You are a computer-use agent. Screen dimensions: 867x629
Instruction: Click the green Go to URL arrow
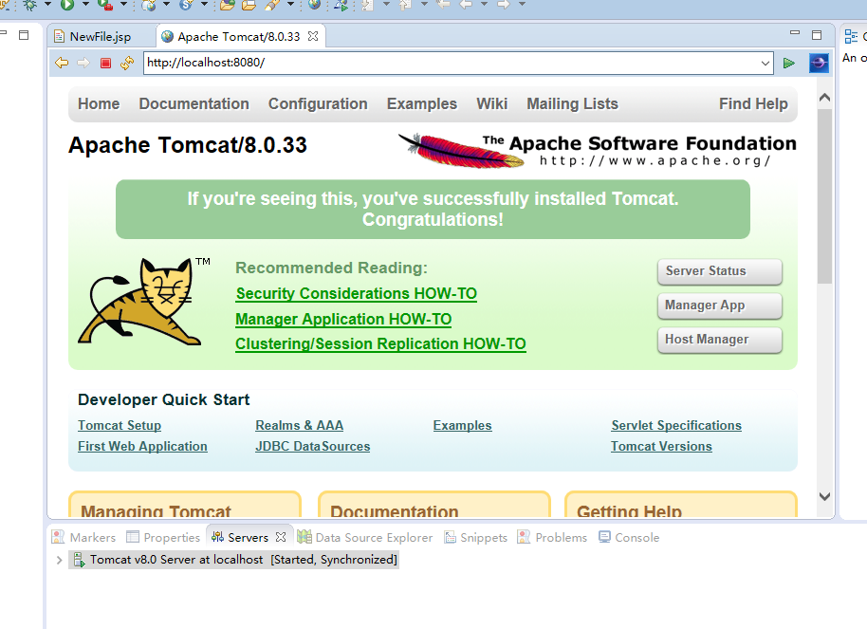(789, 63)
